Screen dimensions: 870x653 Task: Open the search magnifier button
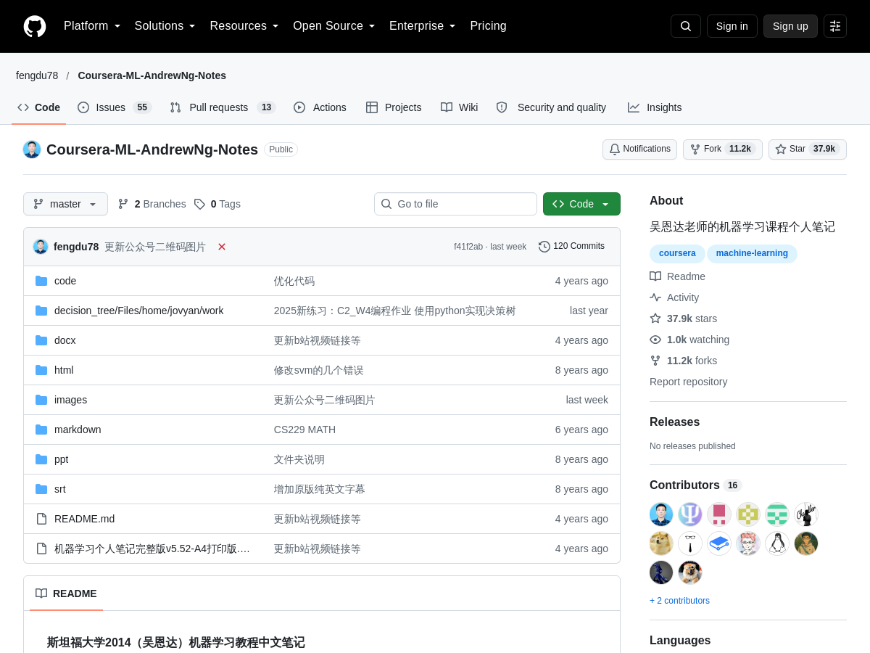tap(686, 26)
